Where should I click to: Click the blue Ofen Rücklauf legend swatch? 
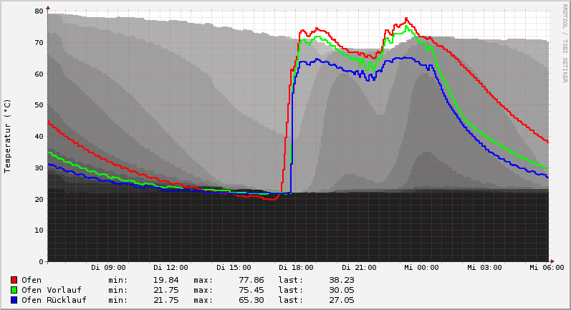14,300
